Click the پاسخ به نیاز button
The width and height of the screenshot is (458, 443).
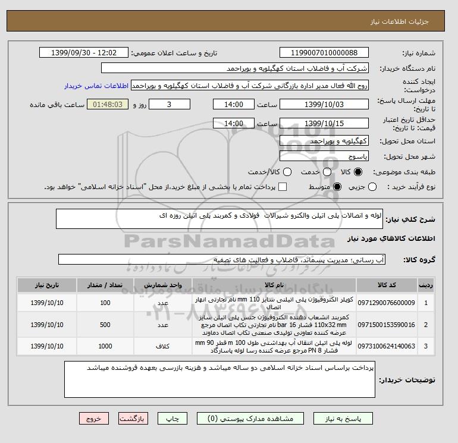343,419
